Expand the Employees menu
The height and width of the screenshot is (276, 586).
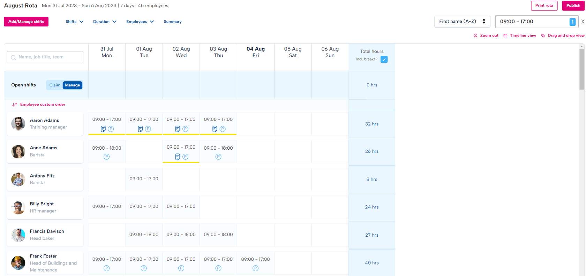pyautogui.click(x=140, y=22)
